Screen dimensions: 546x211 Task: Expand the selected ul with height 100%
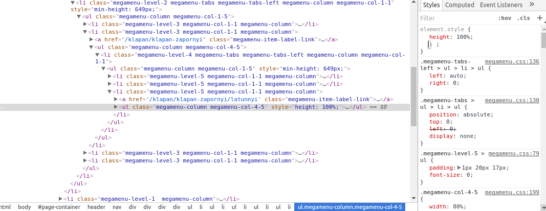click(116, 107)
